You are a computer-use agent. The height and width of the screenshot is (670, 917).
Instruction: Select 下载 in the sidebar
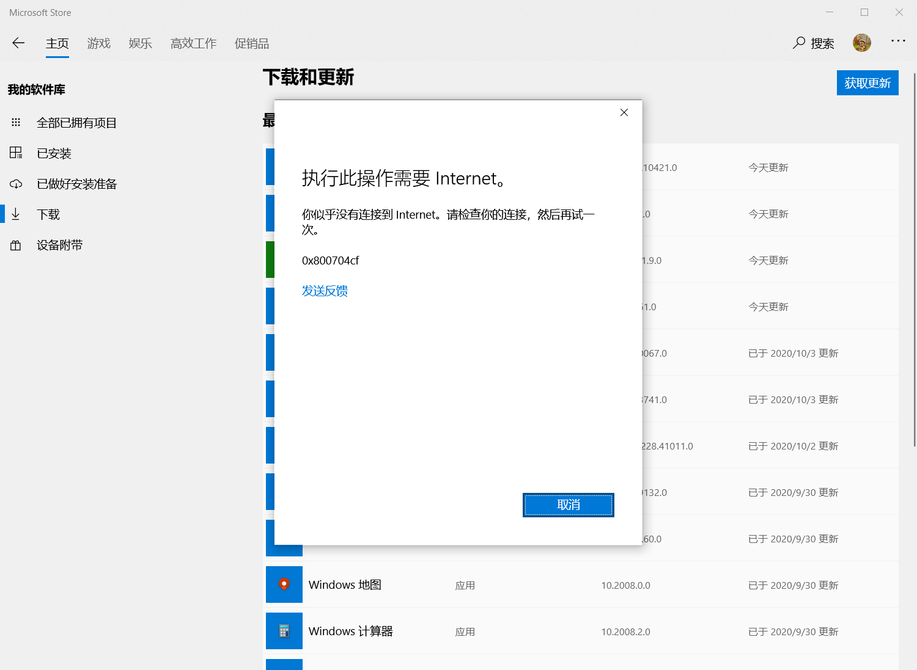click(x=48, y=214)
